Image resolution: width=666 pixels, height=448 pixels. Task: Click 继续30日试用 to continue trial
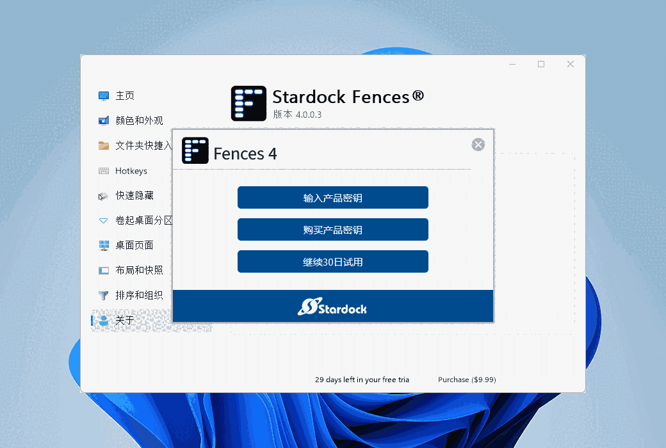[x=332, y=262]
